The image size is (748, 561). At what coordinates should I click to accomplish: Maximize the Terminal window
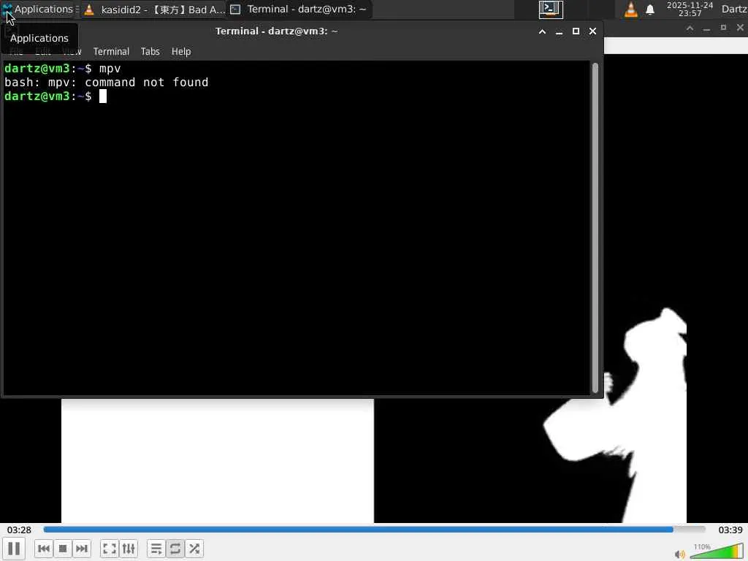point(576,31)
